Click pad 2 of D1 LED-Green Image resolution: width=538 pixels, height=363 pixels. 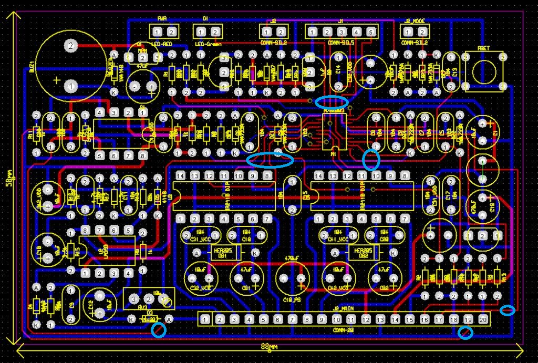click(x=215, y=32)
